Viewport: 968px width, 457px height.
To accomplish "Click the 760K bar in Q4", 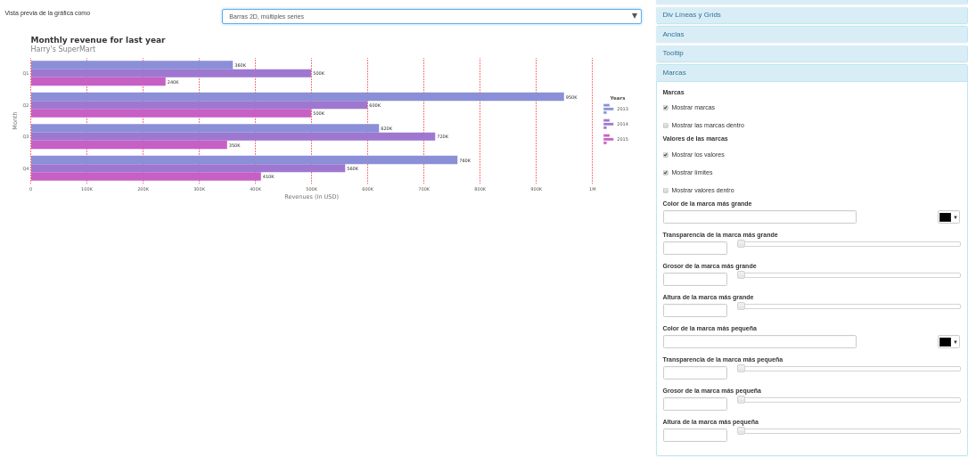I will pos(243,160).
